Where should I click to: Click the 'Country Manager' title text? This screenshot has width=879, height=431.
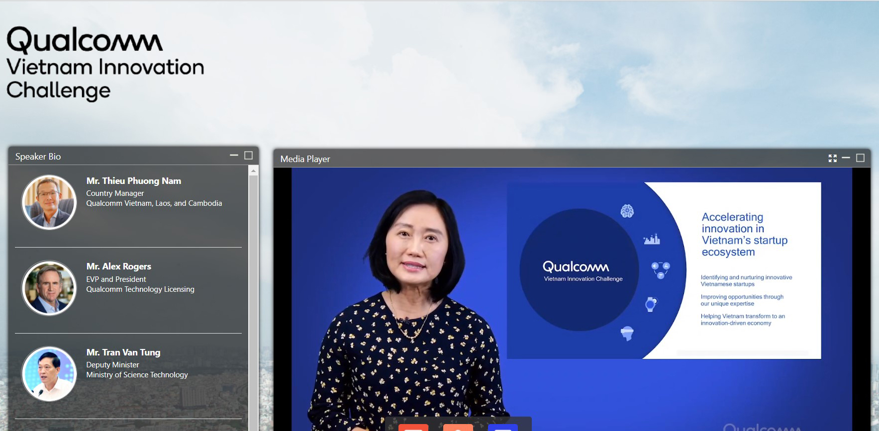[x=115, y=193]
